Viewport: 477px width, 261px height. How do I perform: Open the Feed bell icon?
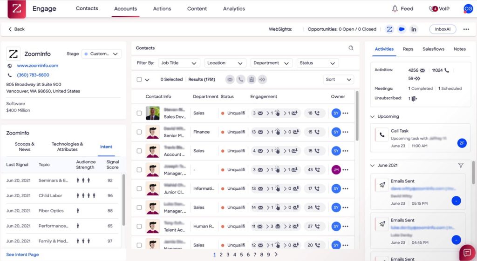point(395,9)
